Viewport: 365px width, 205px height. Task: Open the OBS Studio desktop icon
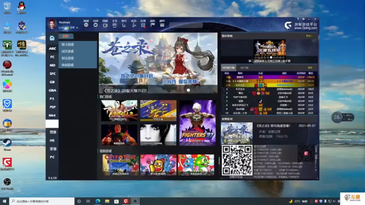pyautogui.click(x=7, y=184)
